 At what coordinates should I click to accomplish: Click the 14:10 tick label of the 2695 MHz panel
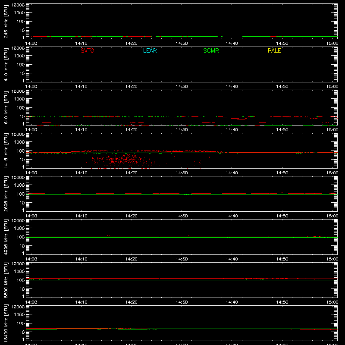point(81,216)
